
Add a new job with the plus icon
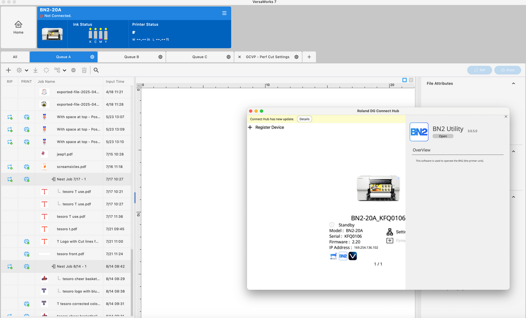(8, 70)
